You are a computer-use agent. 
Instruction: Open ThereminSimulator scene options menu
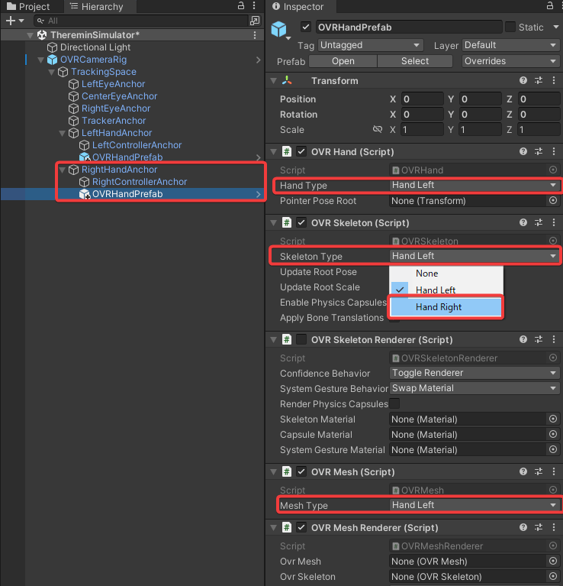[255, 34]
